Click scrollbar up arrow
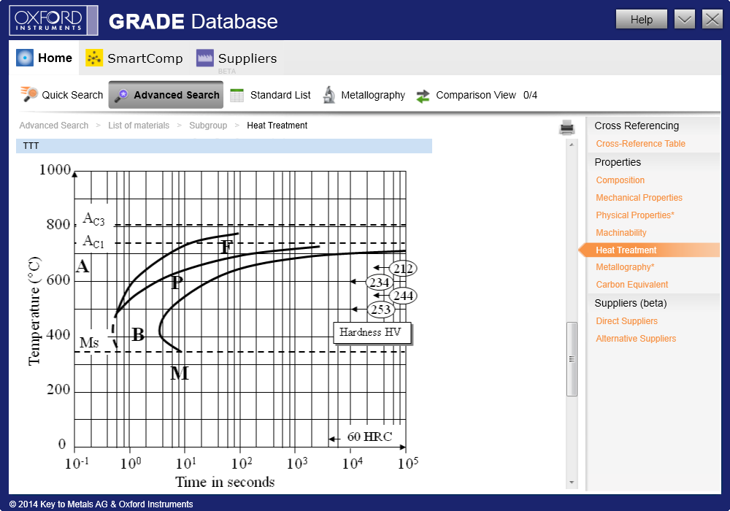The height and width of the screenshot is (511, 730). point(572,145)
